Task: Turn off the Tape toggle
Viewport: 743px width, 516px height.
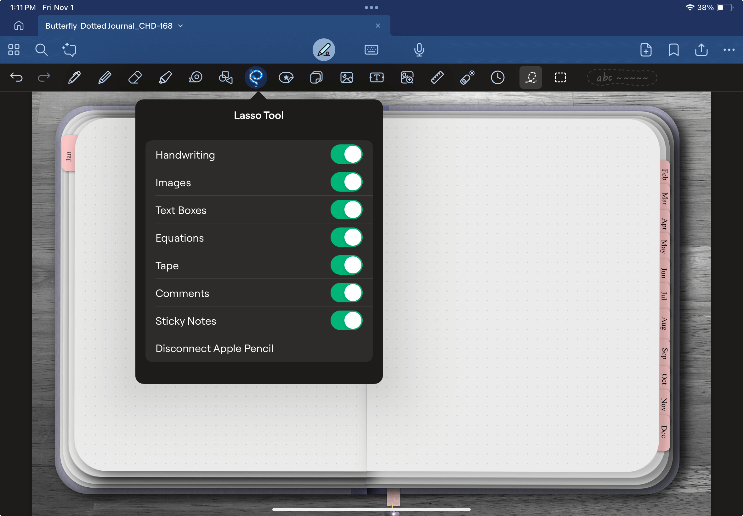Action: point(346,265)
